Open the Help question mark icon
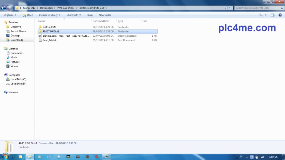The height and width of the screenshot is (160, 285). (x=280, y=15)
